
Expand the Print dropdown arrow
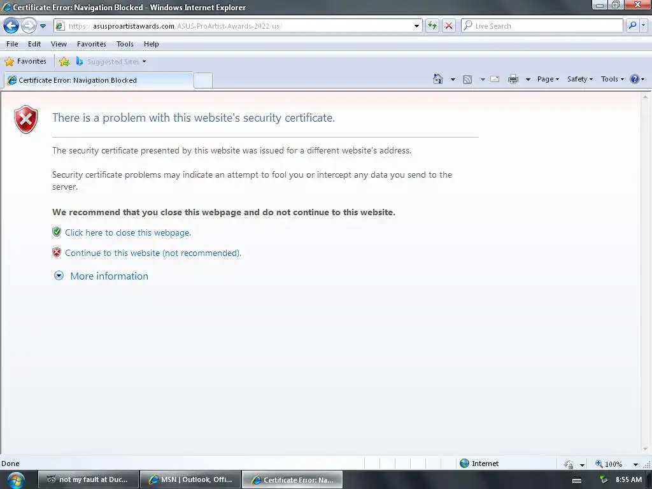click(528, 79)
